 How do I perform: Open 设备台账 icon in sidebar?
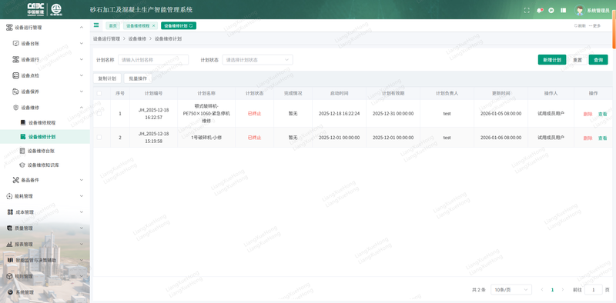point(15,44)
